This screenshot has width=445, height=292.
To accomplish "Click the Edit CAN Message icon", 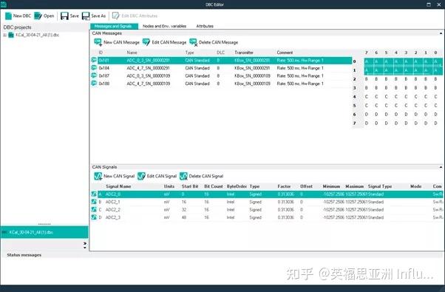I will 146,42.
